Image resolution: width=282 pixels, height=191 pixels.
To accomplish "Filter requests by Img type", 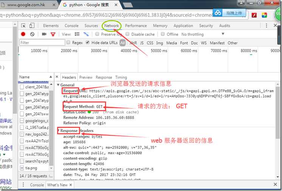I will [x=160, y=43].
